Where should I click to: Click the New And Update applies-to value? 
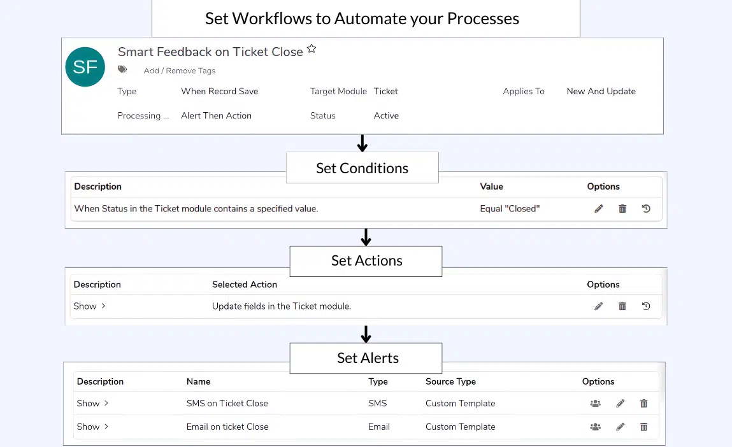pos(601,92)
